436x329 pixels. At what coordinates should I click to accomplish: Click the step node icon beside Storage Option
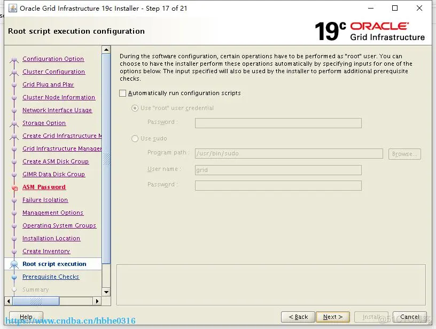point(14,124)
